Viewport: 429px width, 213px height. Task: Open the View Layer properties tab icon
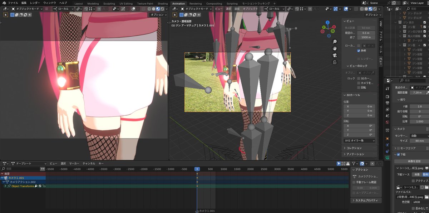[388, 109]
